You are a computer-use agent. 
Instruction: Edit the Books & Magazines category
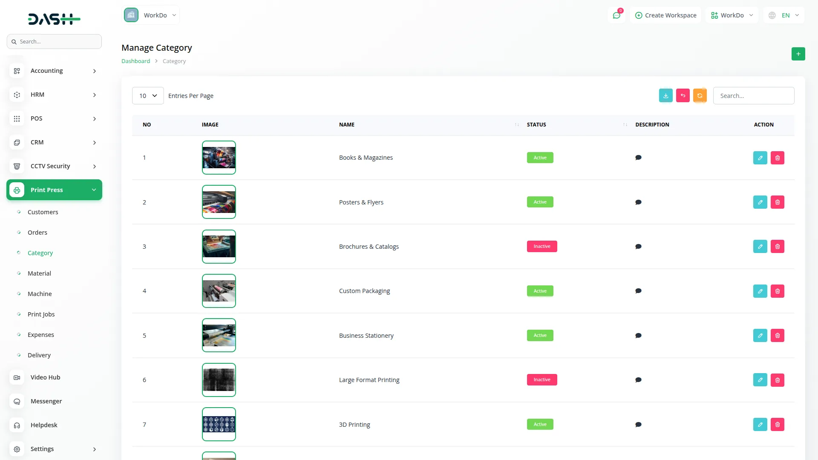pos(760,158)
